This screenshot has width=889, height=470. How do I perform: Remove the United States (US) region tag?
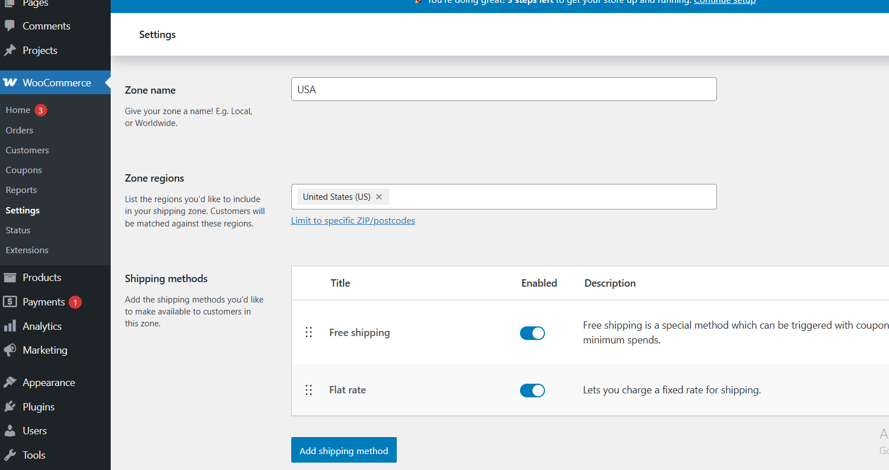[379, 196]
